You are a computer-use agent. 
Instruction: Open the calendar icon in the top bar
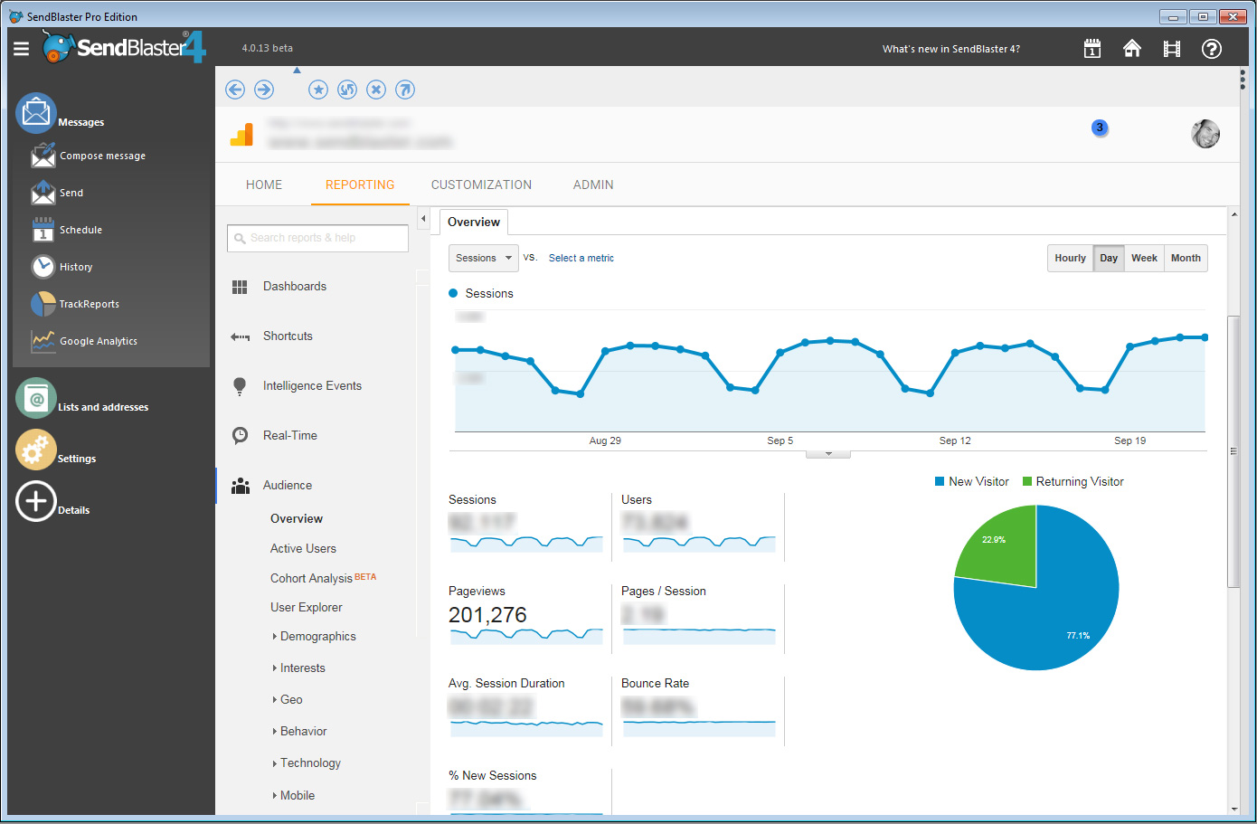tap(1092, 49)
